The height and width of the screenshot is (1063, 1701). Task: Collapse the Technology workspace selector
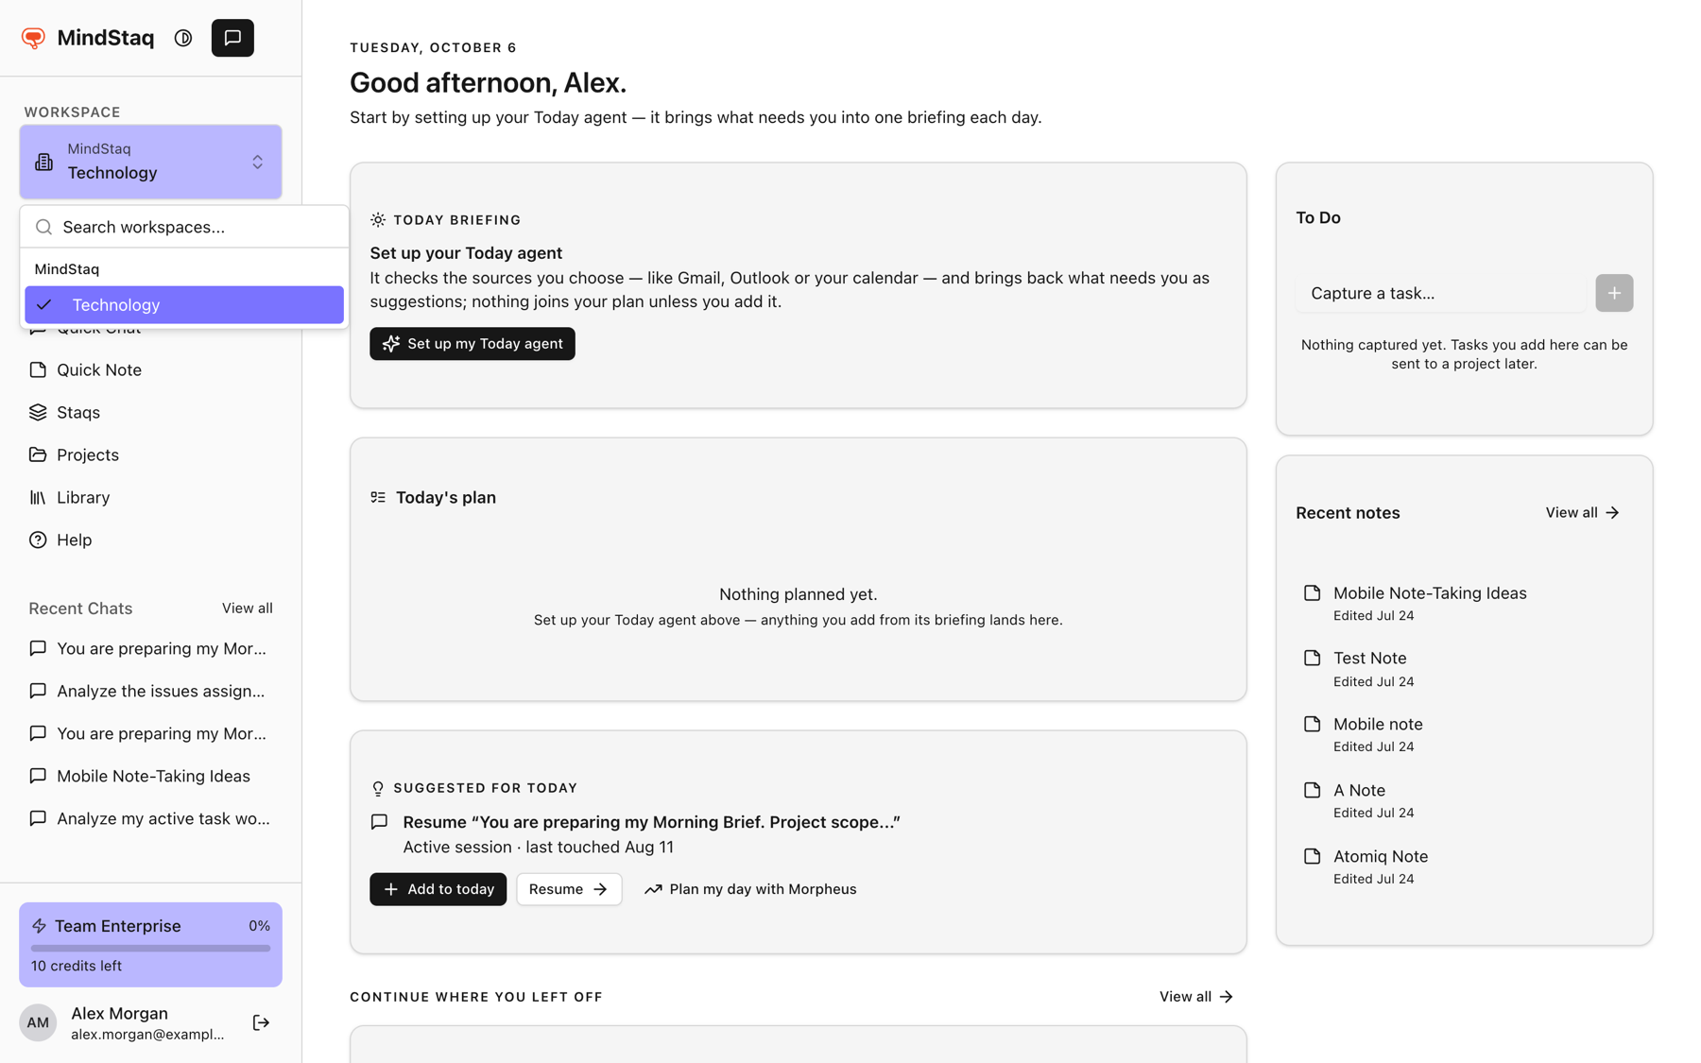[150, 162]
